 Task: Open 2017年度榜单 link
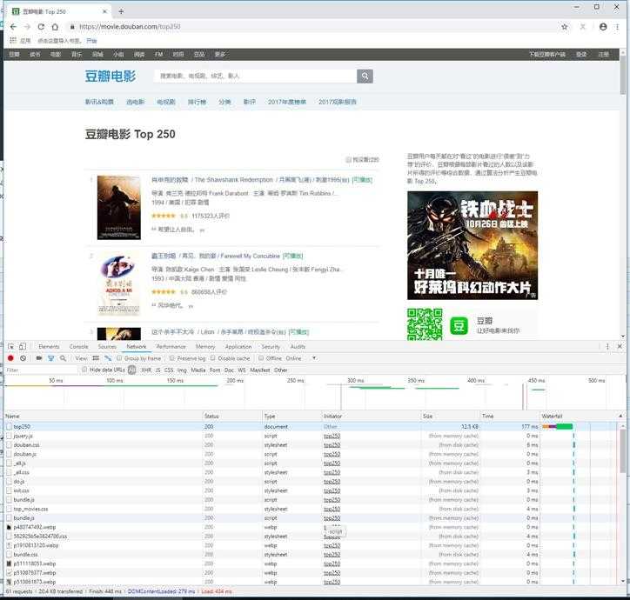pyautogui.click(x=287, y=102)
